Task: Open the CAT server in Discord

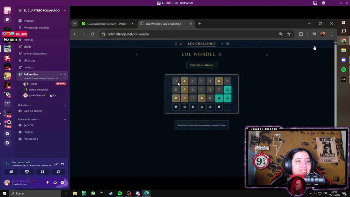Action: pyautogui.click(x=7, y=103)
